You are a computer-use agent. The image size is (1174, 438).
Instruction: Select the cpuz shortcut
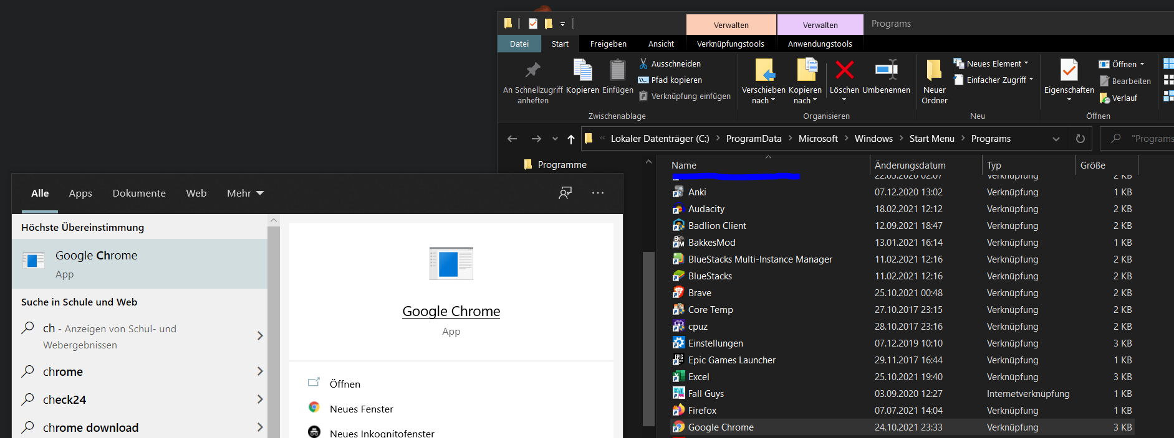(x=698, y=326)
